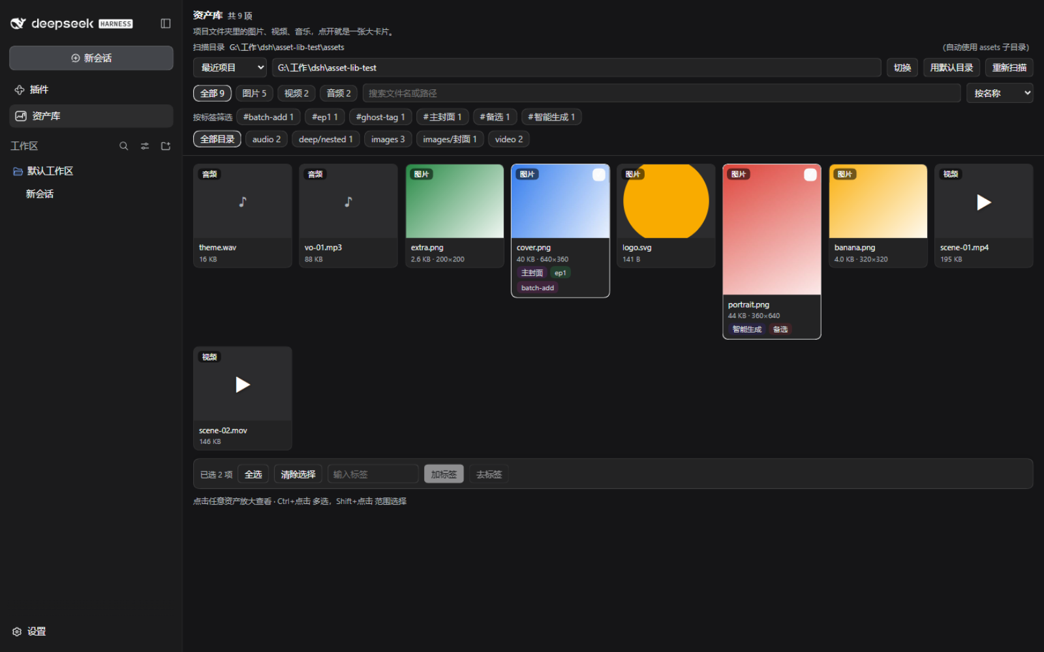Switch to the Images 5 filter tab
The width and height of the screenshot is (1044, 652).
click(254, 93)
